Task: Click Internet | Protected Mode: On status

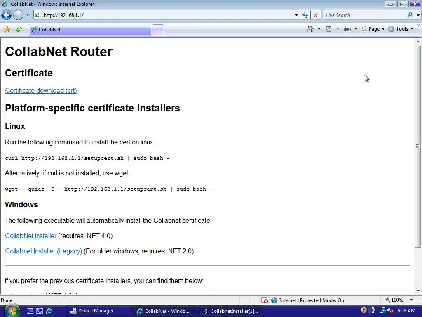Action: pyautogui.click(x=312, y=300)
